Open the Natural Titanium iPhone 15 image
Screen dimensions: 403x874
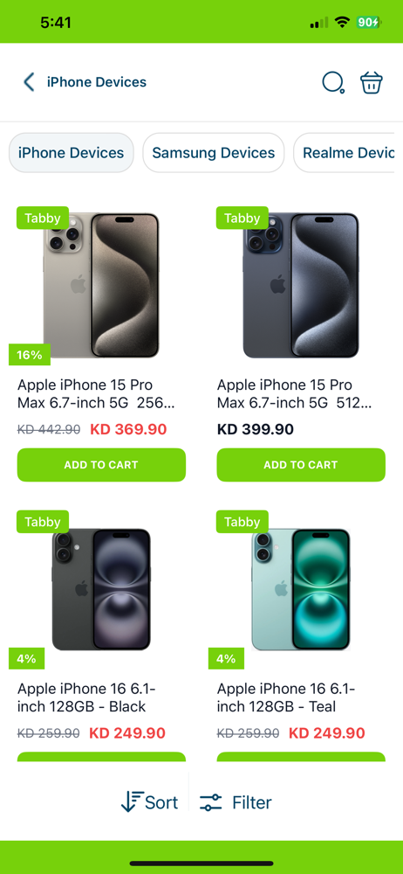(x=101, y=286)
